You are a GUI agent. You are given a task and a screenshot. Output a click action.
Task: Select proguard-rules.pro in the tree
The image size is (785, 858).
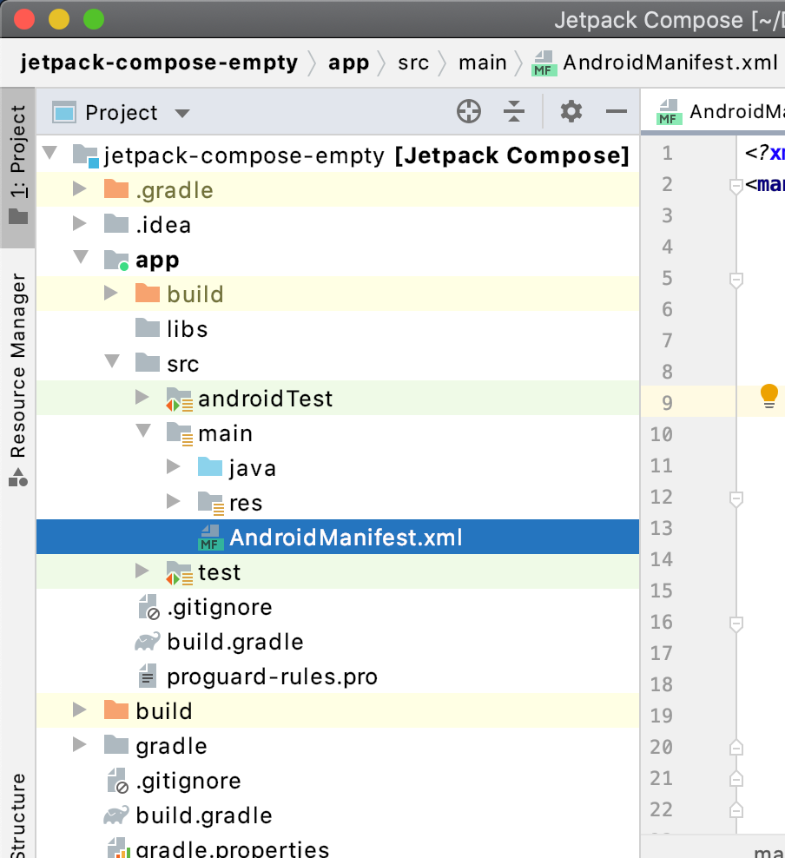[338, 676]
